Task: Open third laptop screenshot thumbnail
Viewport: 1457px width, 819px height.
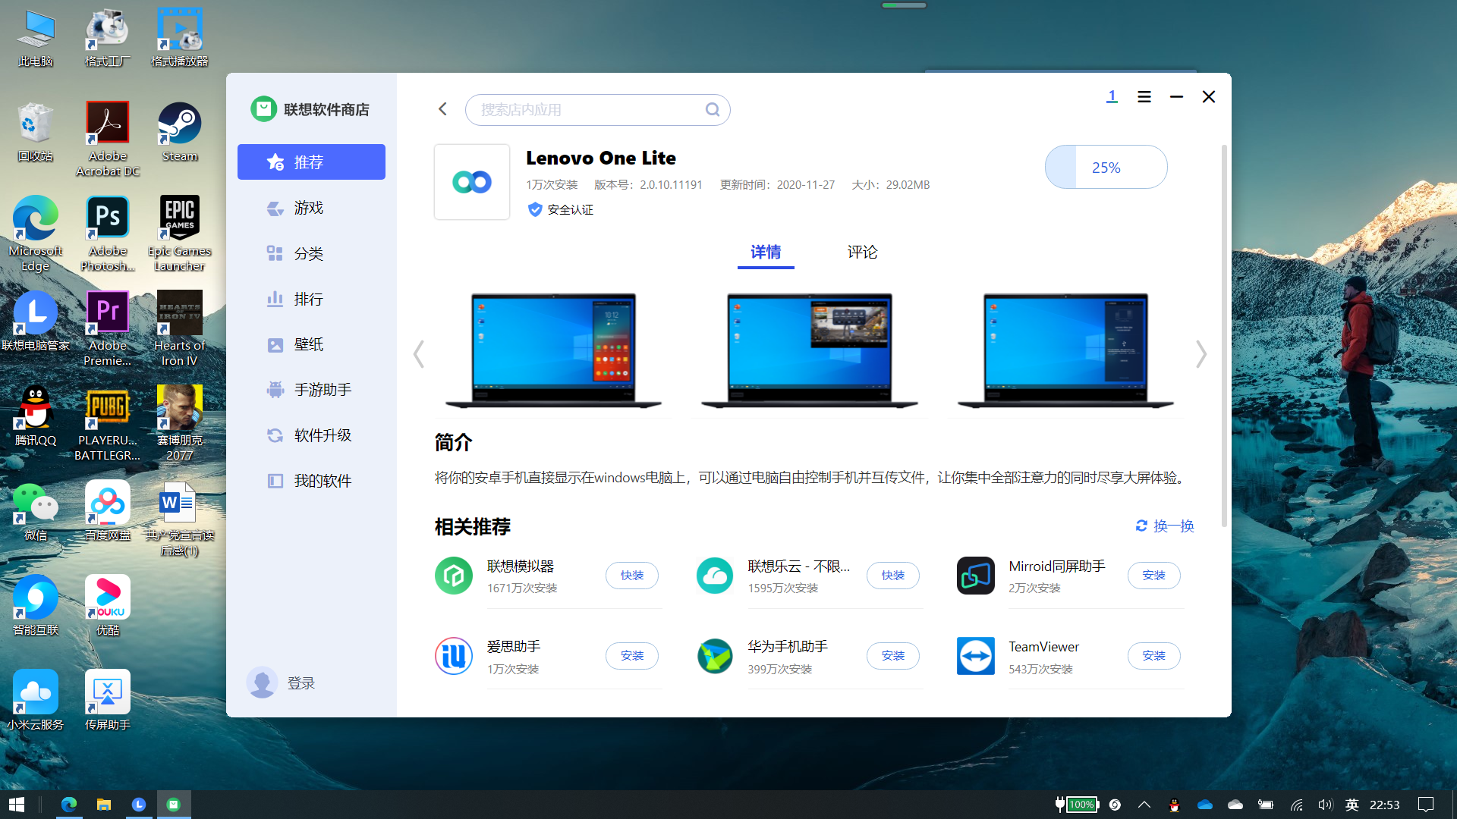Action: (x=1065, y=350)
